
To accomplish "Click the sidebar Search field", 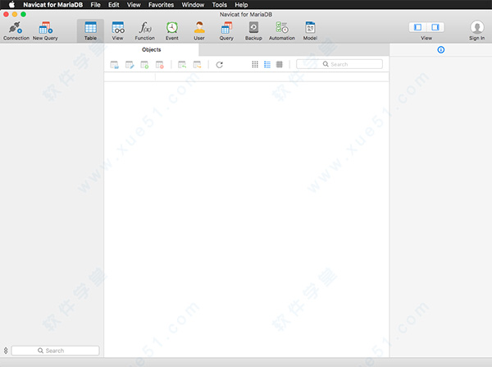I will 55,351.
